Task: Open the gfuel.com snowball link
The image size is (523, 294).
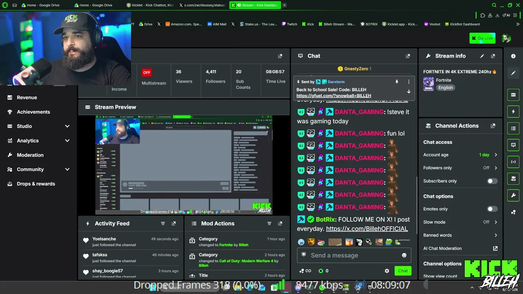Action: click(334, 96)
